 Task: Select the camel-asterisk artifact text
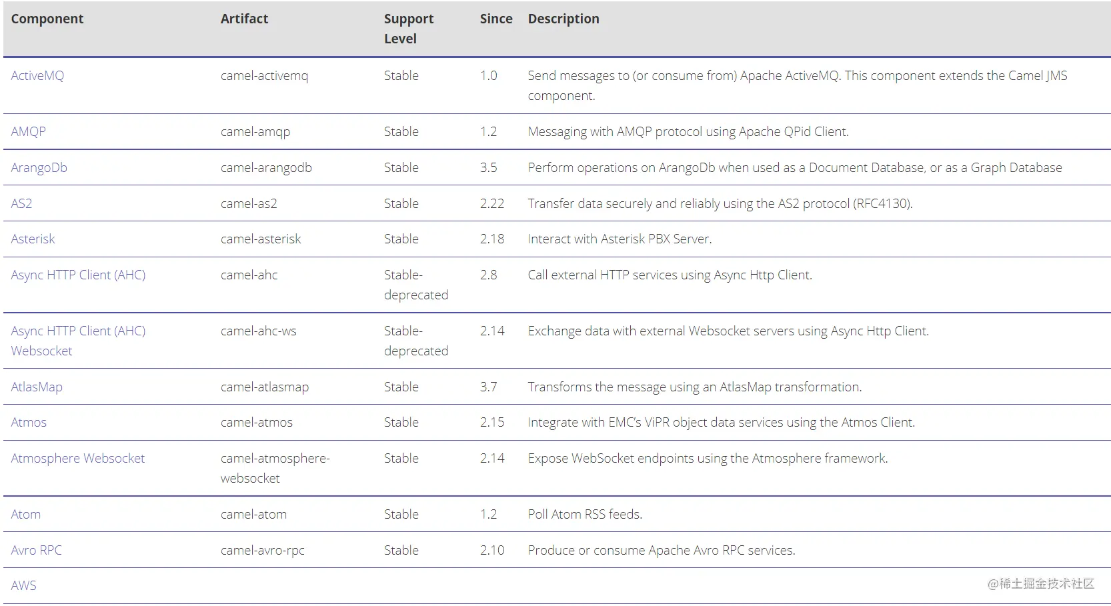click(x=261, y=239)
